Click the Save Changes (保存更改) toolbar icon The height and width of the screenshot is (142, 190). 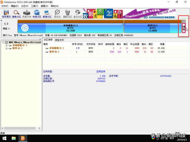point(6,14)
